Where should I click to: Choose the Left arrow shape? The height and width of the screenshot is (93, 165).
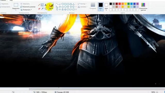[71, 7]
